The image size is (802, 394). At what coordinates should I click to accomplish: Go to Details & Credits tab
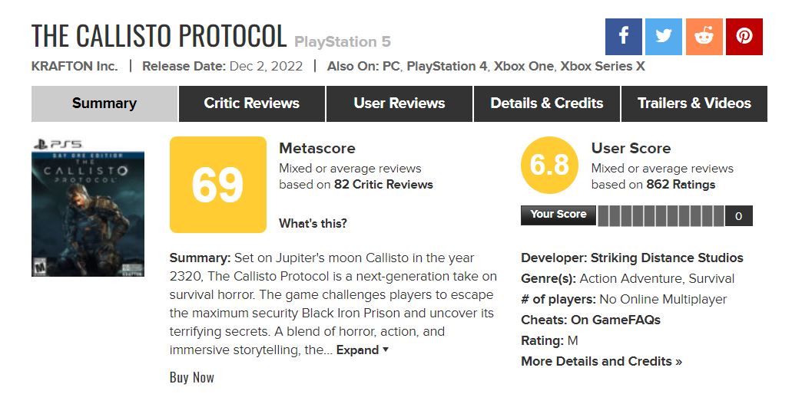click(x=547, y=103)
